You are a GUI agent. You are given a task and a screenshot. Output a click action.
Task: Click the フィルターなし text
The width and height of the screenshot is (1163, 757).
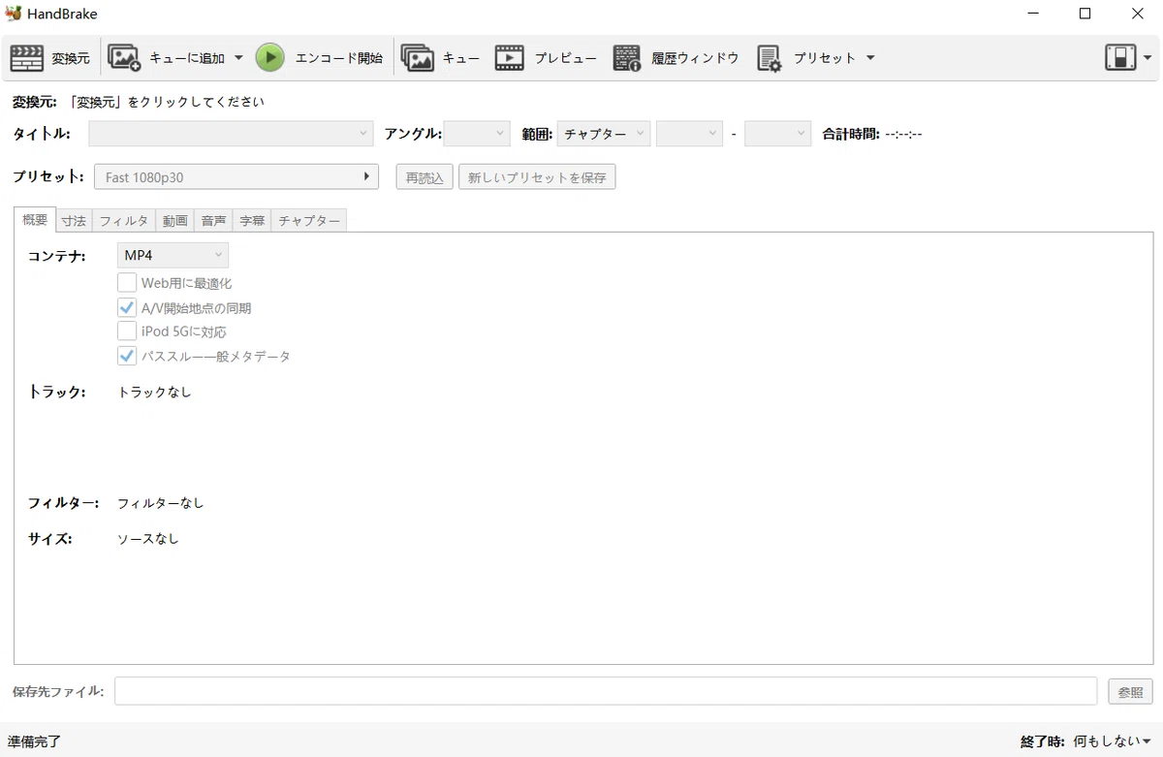click(x=161, y=503)
